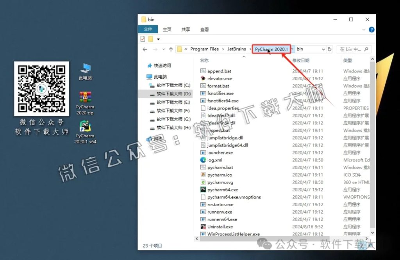Select drive 软件下载大师 (C:) in the sidebar
400x260 pixels.
(173, 85)
